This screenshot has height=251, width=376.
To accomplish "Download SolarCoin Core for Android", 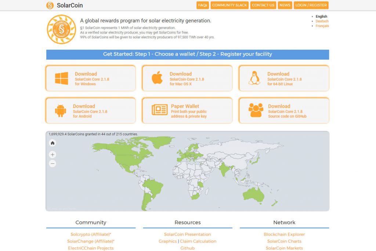I will (91, 110).
